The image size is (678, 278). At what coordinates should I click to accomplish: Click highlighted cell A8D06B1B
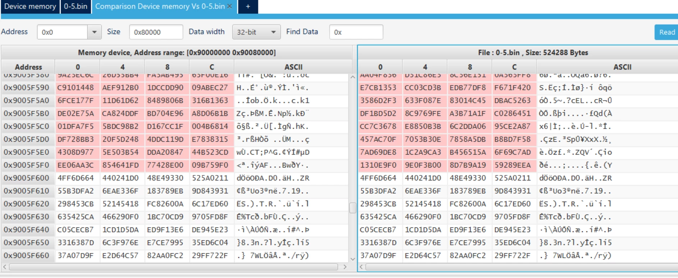[x=212, y=113]
